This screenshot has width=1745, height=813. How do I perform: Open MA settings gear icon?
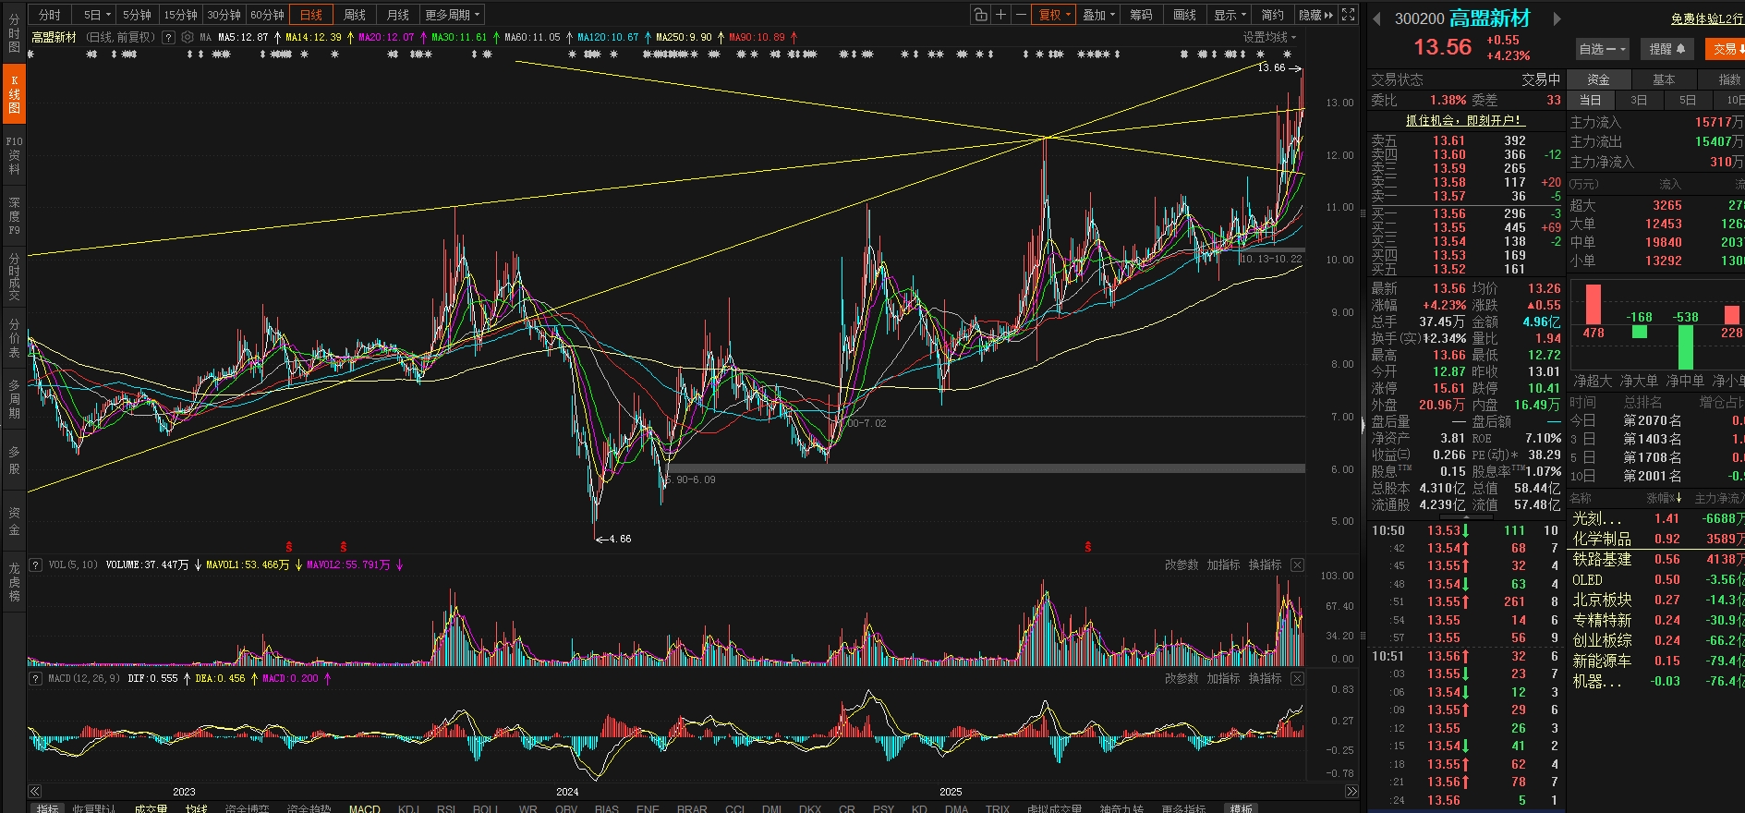tap(188, 38)
